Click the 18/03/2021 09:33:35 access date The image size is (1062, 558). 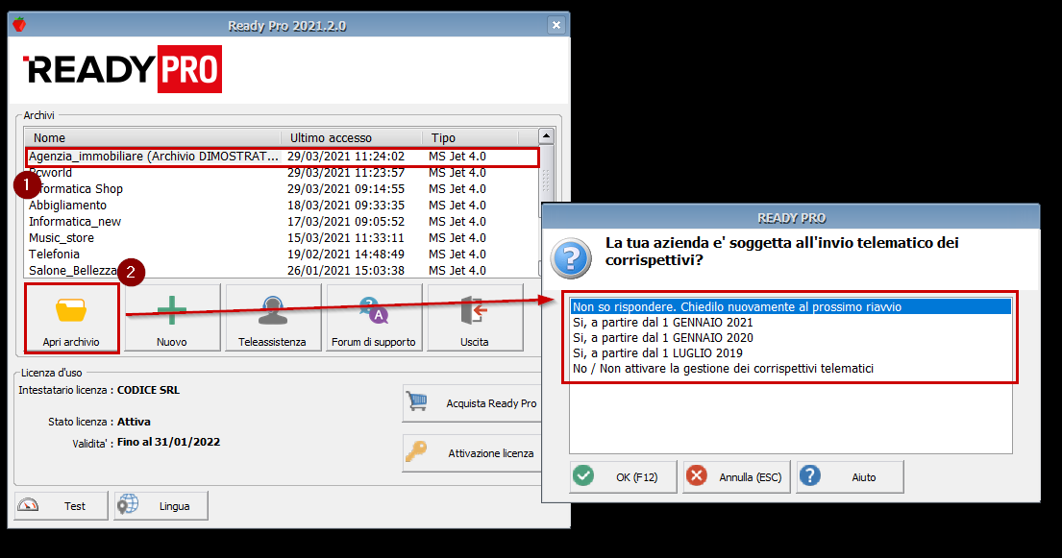click(345, 206)
